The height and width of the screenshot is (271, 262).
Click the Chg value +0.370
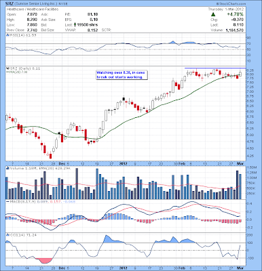click(238, 20)
